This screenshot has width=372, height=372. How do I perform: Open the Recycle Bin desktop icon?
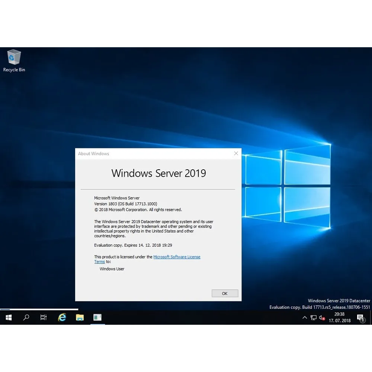[14, 61]
